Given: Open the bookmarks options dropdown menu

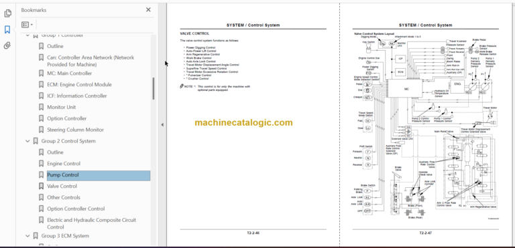Looking at the screenshot, I should point(27,25).
